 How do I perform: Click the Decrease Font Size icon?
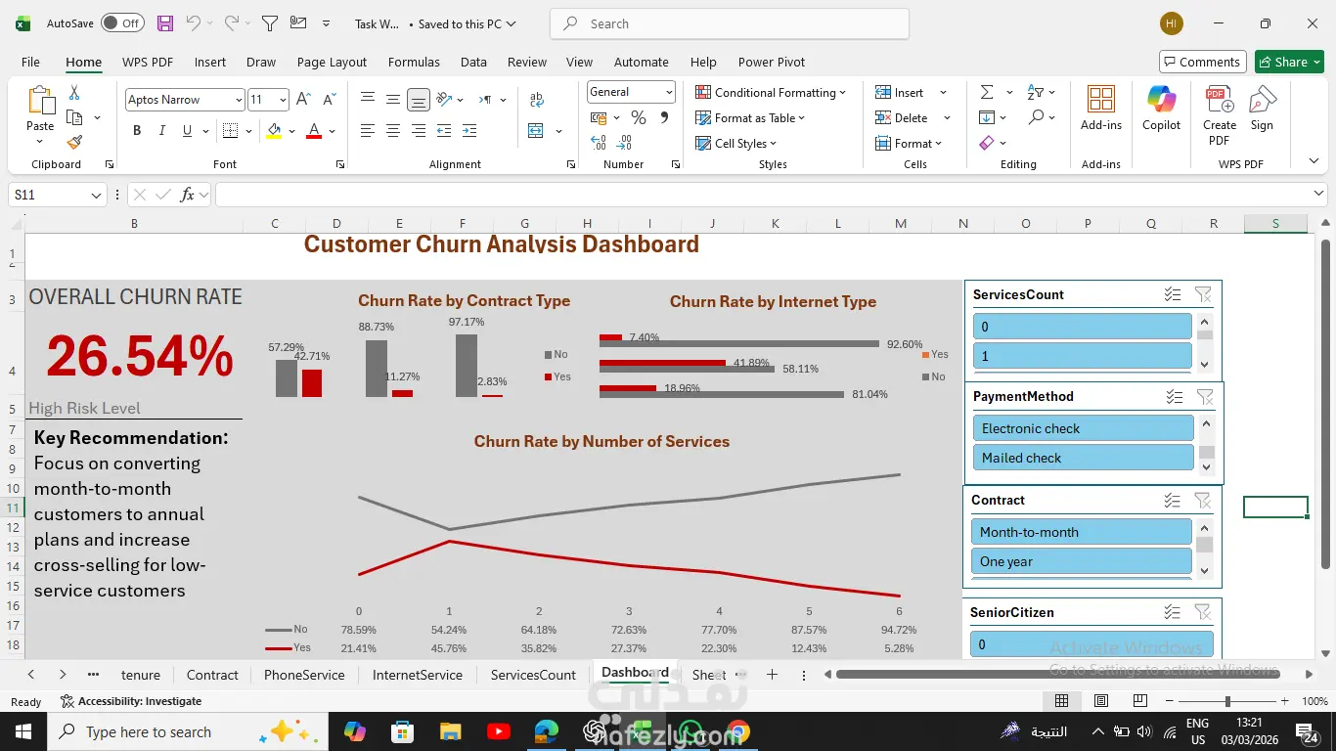pos(329,99)
